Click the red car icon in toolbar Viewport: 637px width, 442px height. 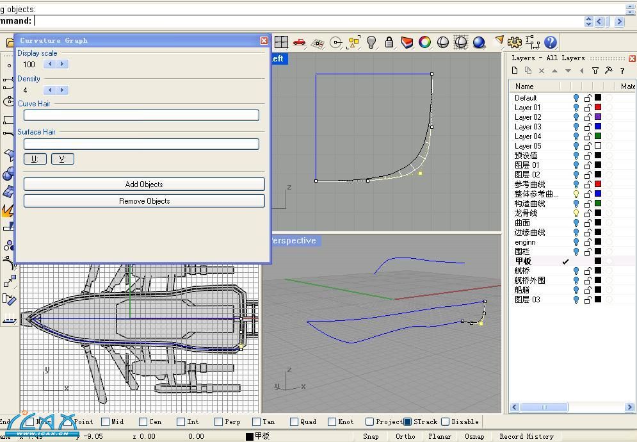click(x=299, y=42)
